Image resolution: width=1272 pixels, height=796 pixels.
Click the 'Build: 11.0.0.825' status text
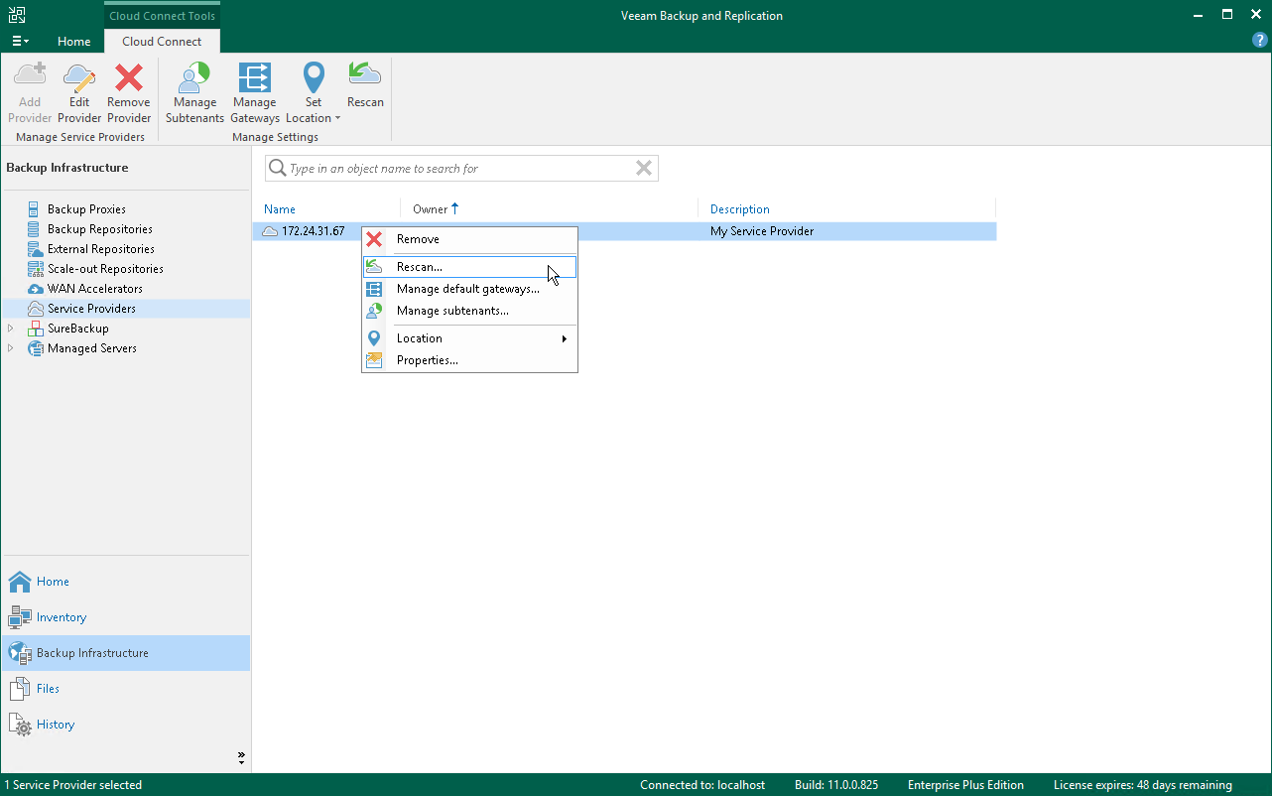[x=836, y=785]
